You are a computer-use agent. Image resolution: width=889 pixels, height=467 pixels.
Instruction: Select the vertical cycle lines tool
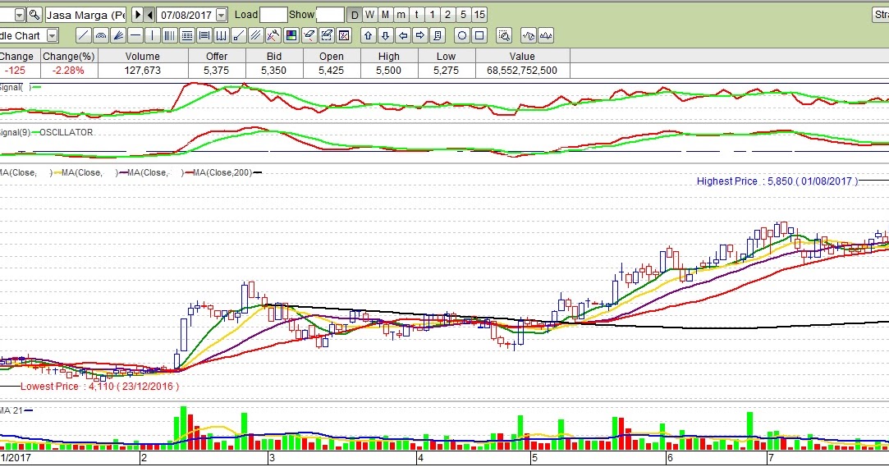tap(170, 36)
